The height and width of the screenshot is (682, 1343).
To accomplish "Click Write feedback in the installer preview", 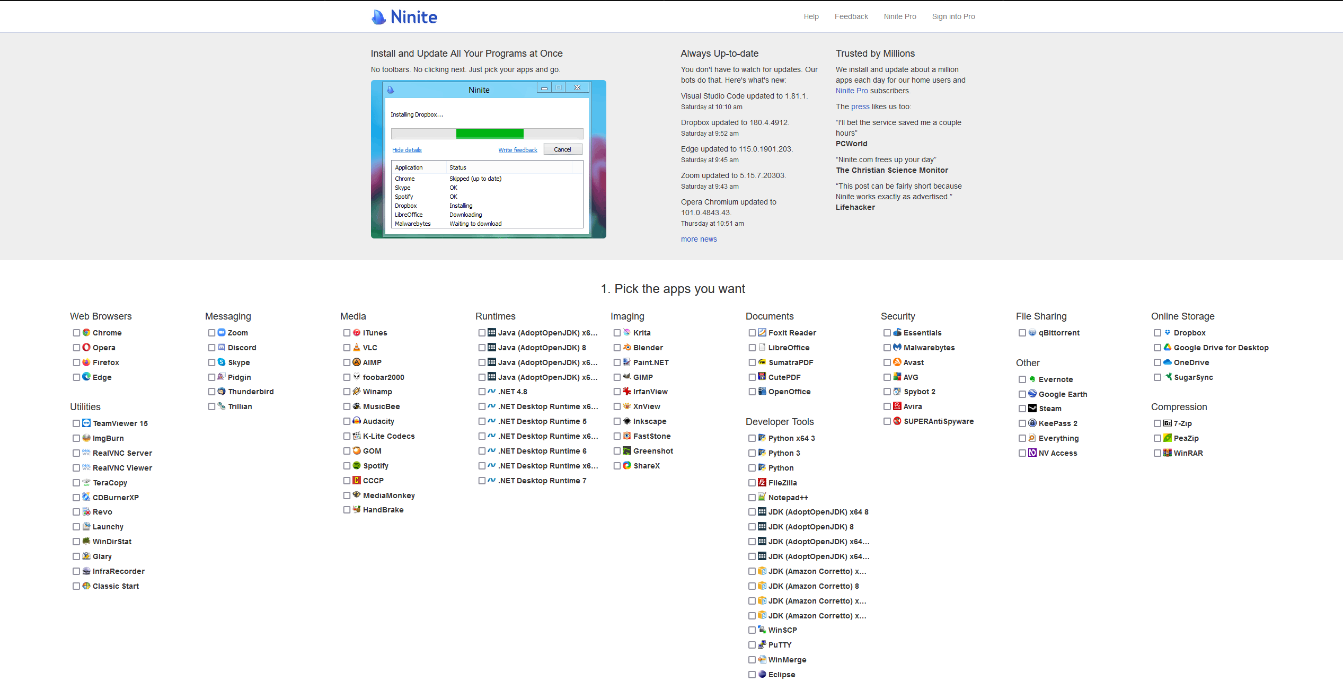I will click(518, 150).
